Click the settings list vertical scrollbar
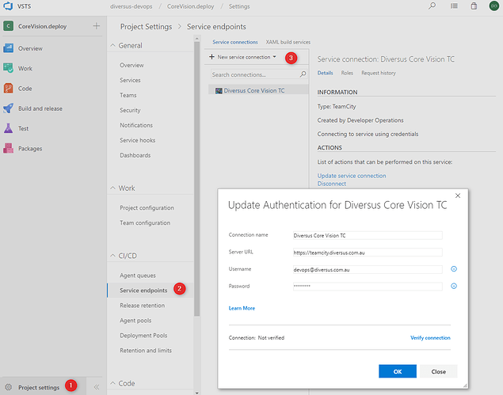 click(x=197, y=179)
